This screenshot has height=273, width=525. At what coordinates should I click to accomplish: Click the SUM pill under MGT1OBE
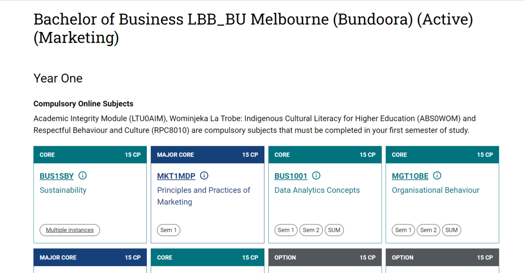coord(452,230)
